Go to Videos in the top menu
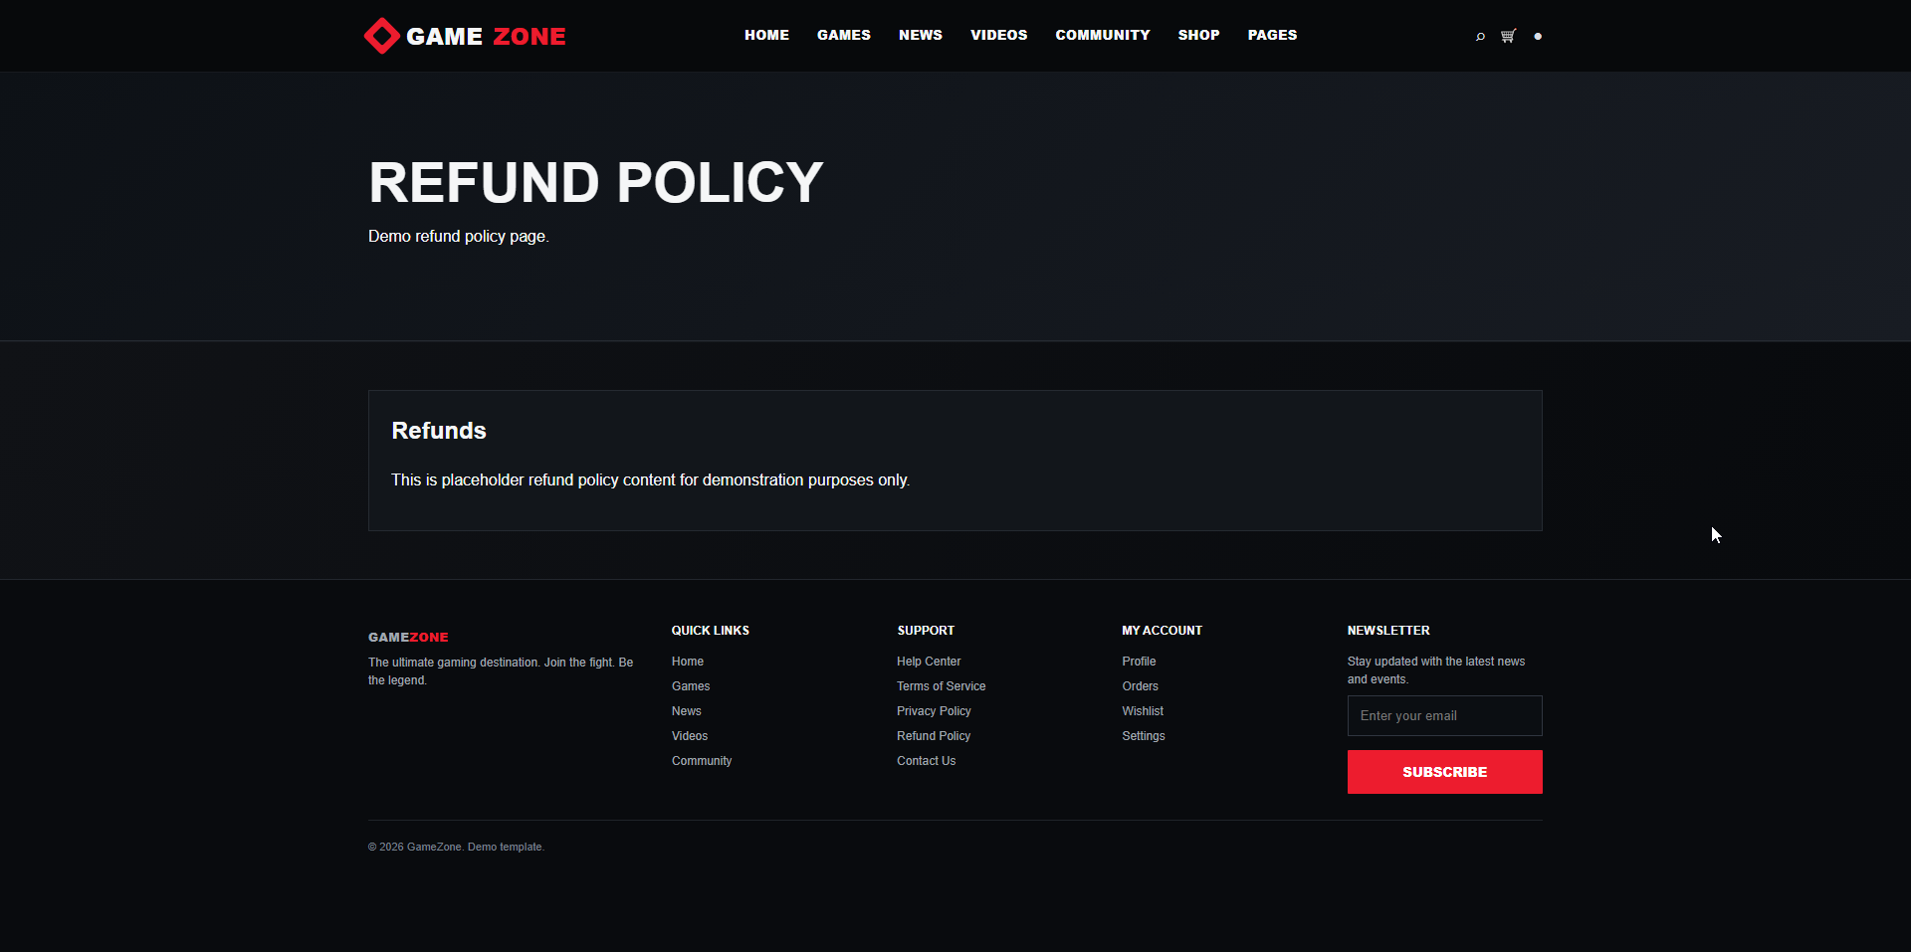The image size is (1911, 952). coord(999,35)
